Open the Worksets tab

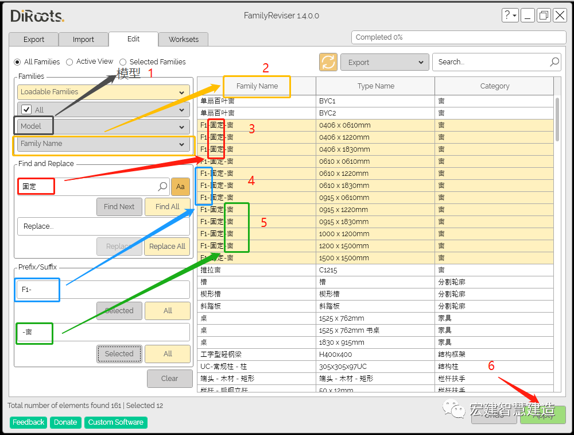tap(183, 40)
